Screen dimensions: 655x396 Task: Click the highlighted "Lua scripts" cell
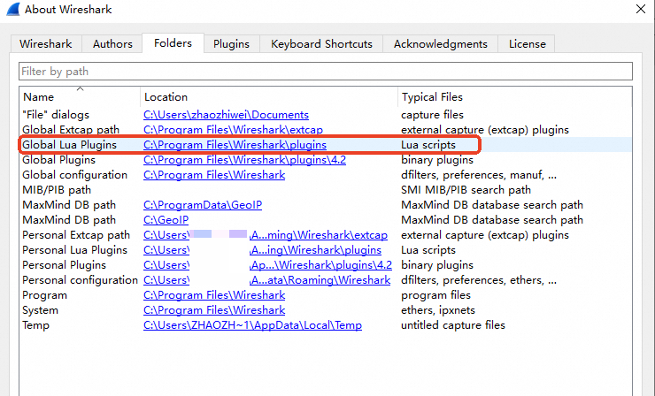[x=428, y=145]
